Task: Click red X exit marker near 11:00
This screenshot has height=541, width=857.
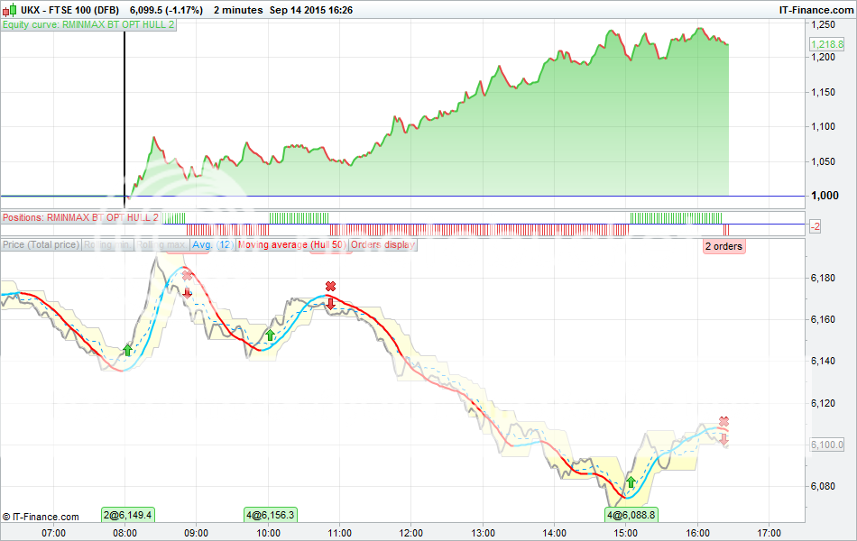Action: (x=330, y=287)
